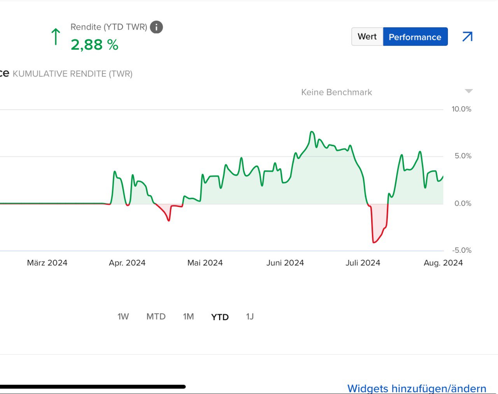Click the green upward arrow return indicator

click(x=56, y=37)
